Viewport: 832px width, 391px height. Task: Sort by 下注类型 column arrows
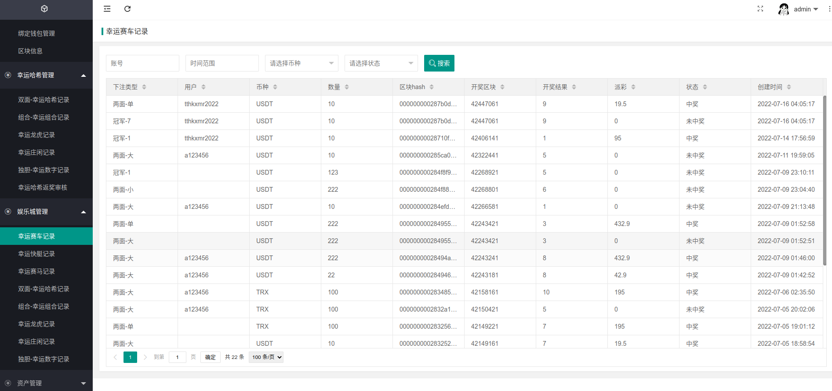[144, 87]
